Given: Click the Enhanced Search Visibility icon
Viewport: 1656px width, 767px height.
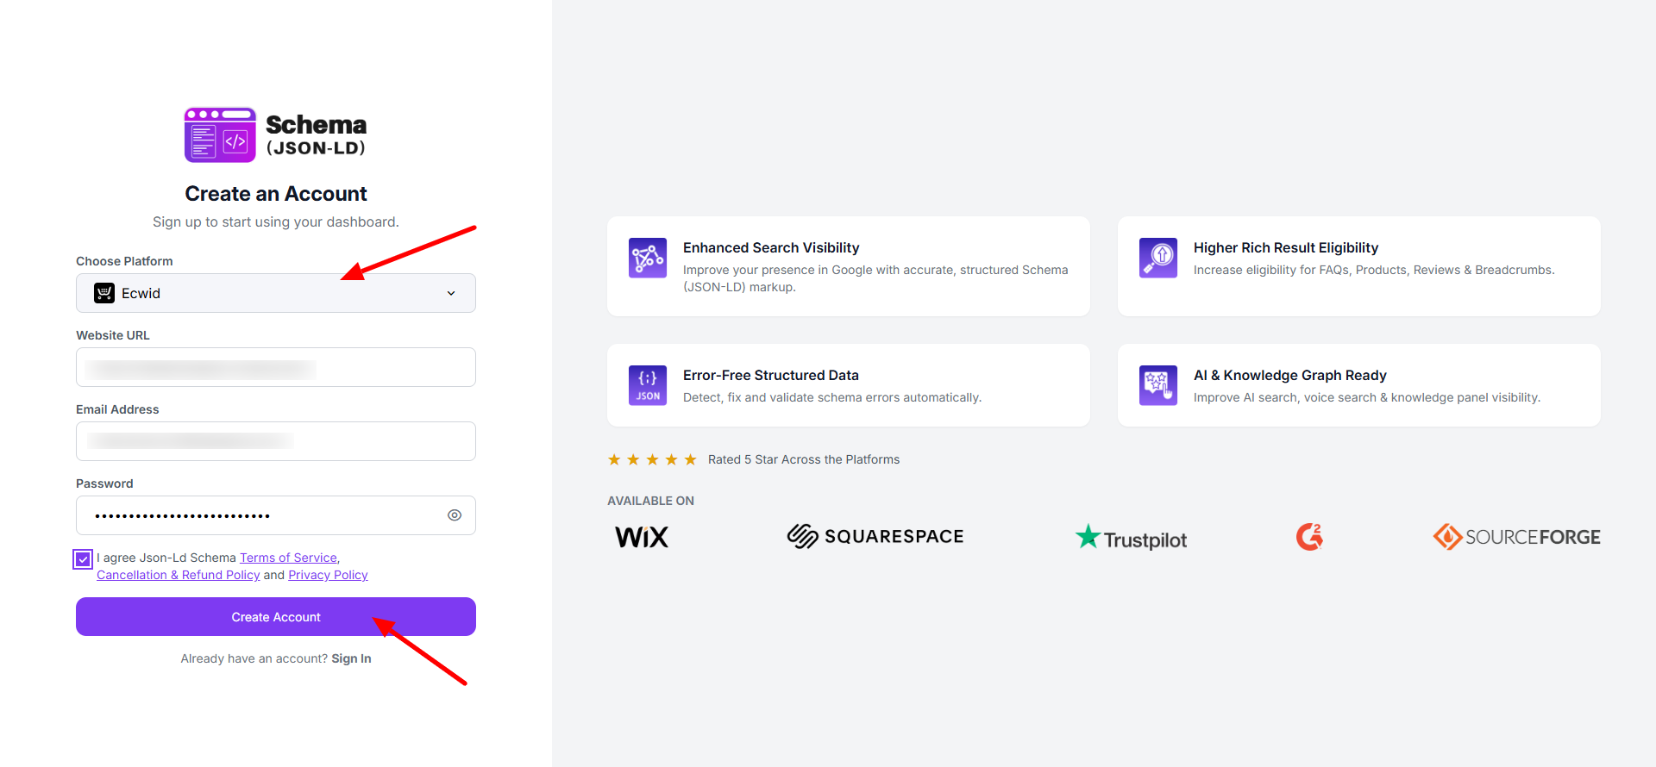Looking at the screenshot, I should pos(647,258).
